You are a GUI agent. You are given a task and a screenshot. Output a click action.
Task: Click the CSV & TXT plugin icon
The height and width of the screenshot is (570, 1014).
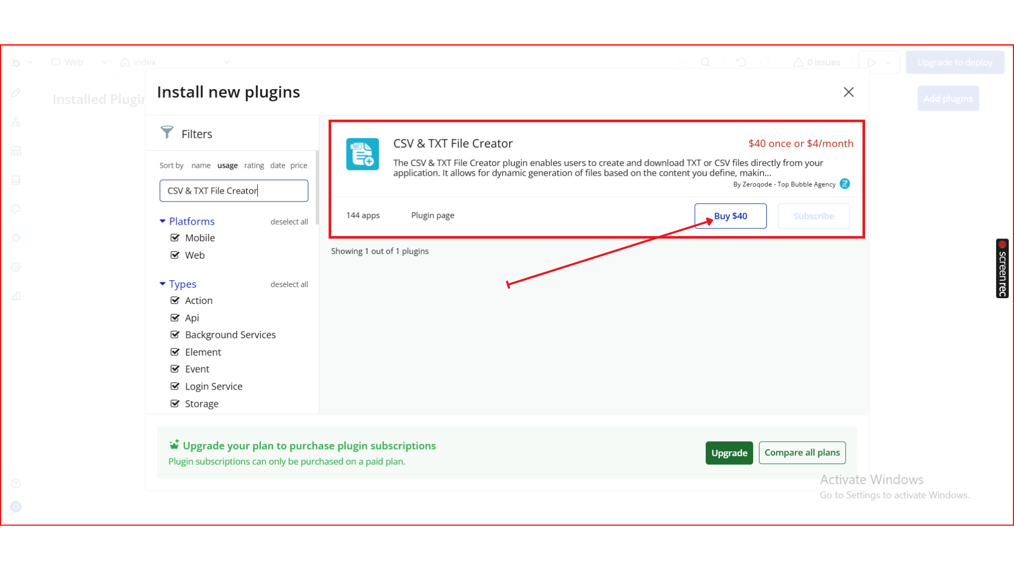362,154
